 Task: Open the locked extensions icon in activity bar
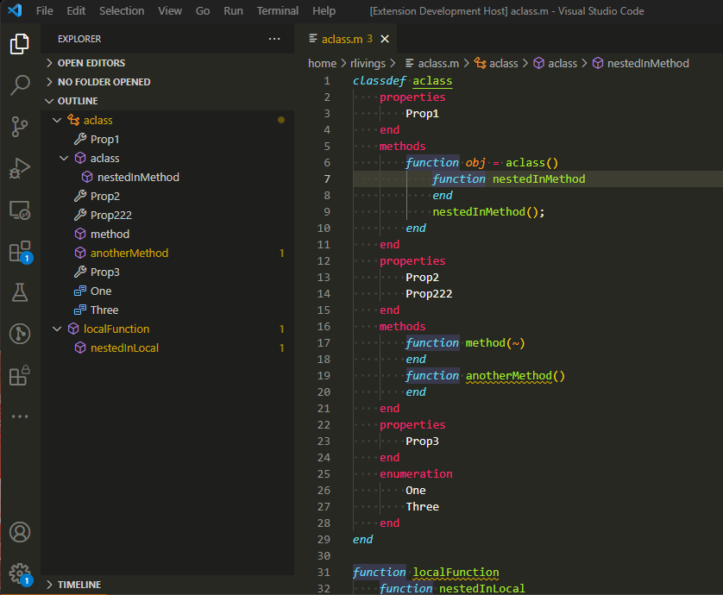(19, 375)
